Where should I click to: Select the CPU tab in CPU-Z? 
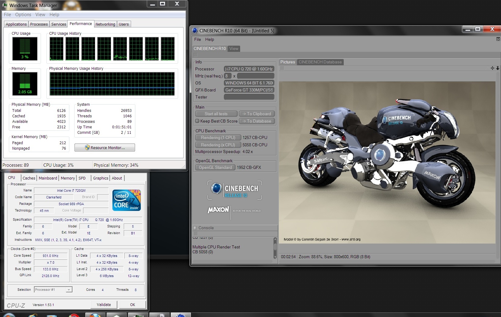pos(12,178)
